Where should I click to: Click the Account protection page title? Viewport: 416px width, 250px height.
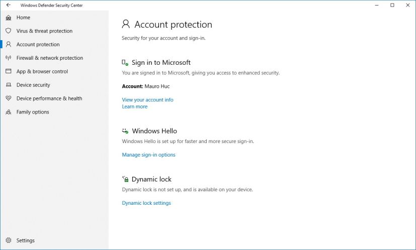click(x=173, y=25)
